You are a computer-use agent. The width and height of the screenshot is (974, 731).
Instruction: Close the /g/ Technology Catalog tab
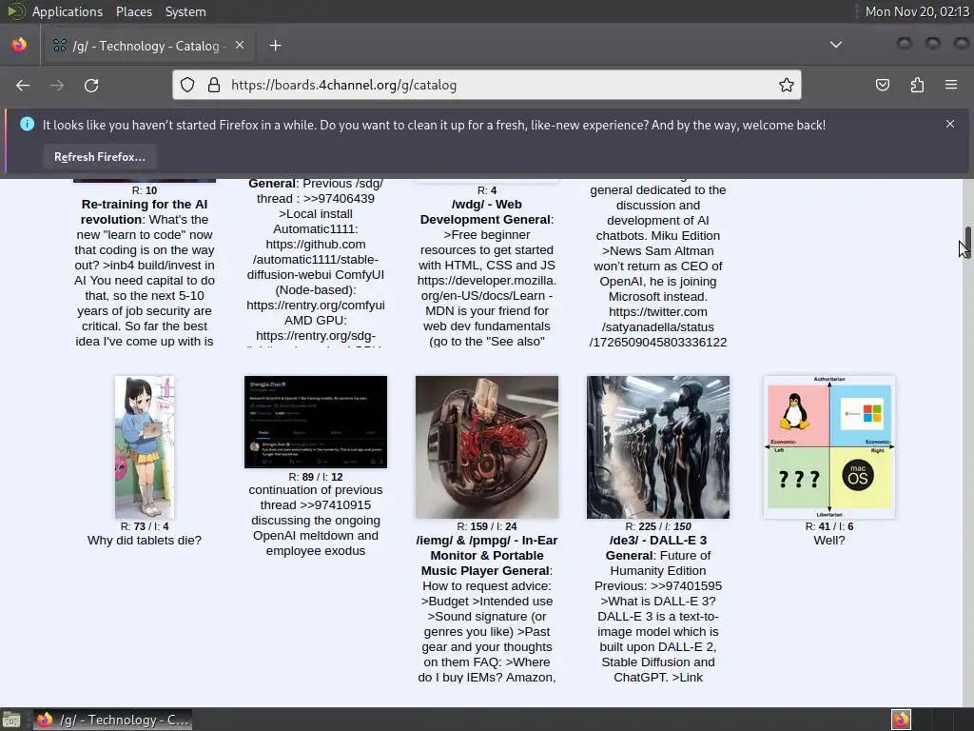[x=240, y=46]
